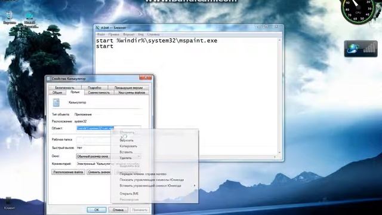Viewport: 382px width, 215px height.
Task: Choose Копировать from the context menu
Action: pyautogui.click(x=128, y=146)
